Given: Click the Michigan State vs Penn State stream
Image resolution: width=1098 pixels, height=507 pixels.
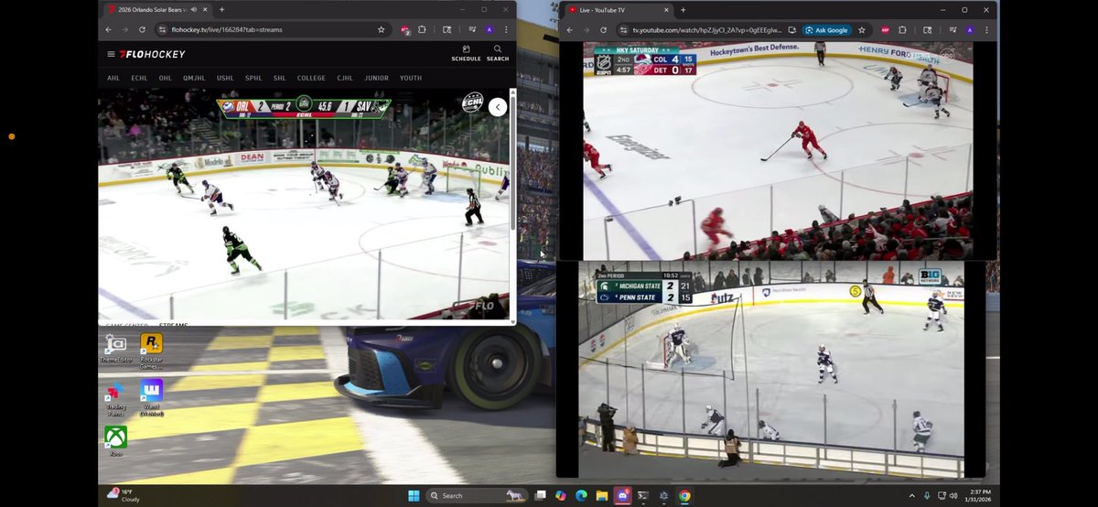Looking at the screenshot, I should [771, 369].
